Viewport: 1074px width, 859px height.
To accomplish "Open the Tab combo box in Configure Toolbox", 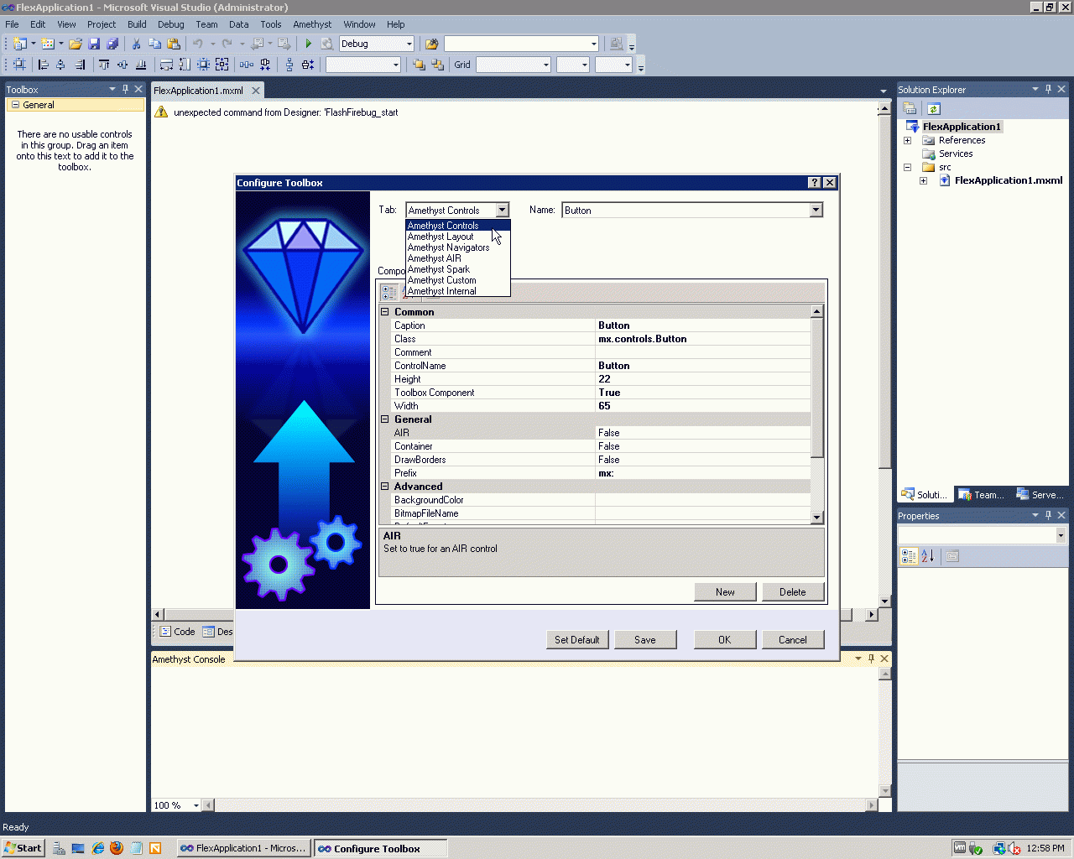I will click(x=502, y=210).
